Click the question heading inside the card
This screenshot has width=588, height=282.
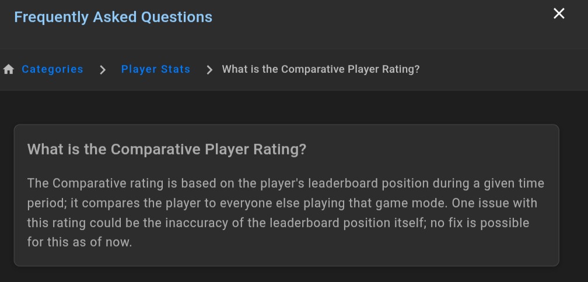point(167,149)
